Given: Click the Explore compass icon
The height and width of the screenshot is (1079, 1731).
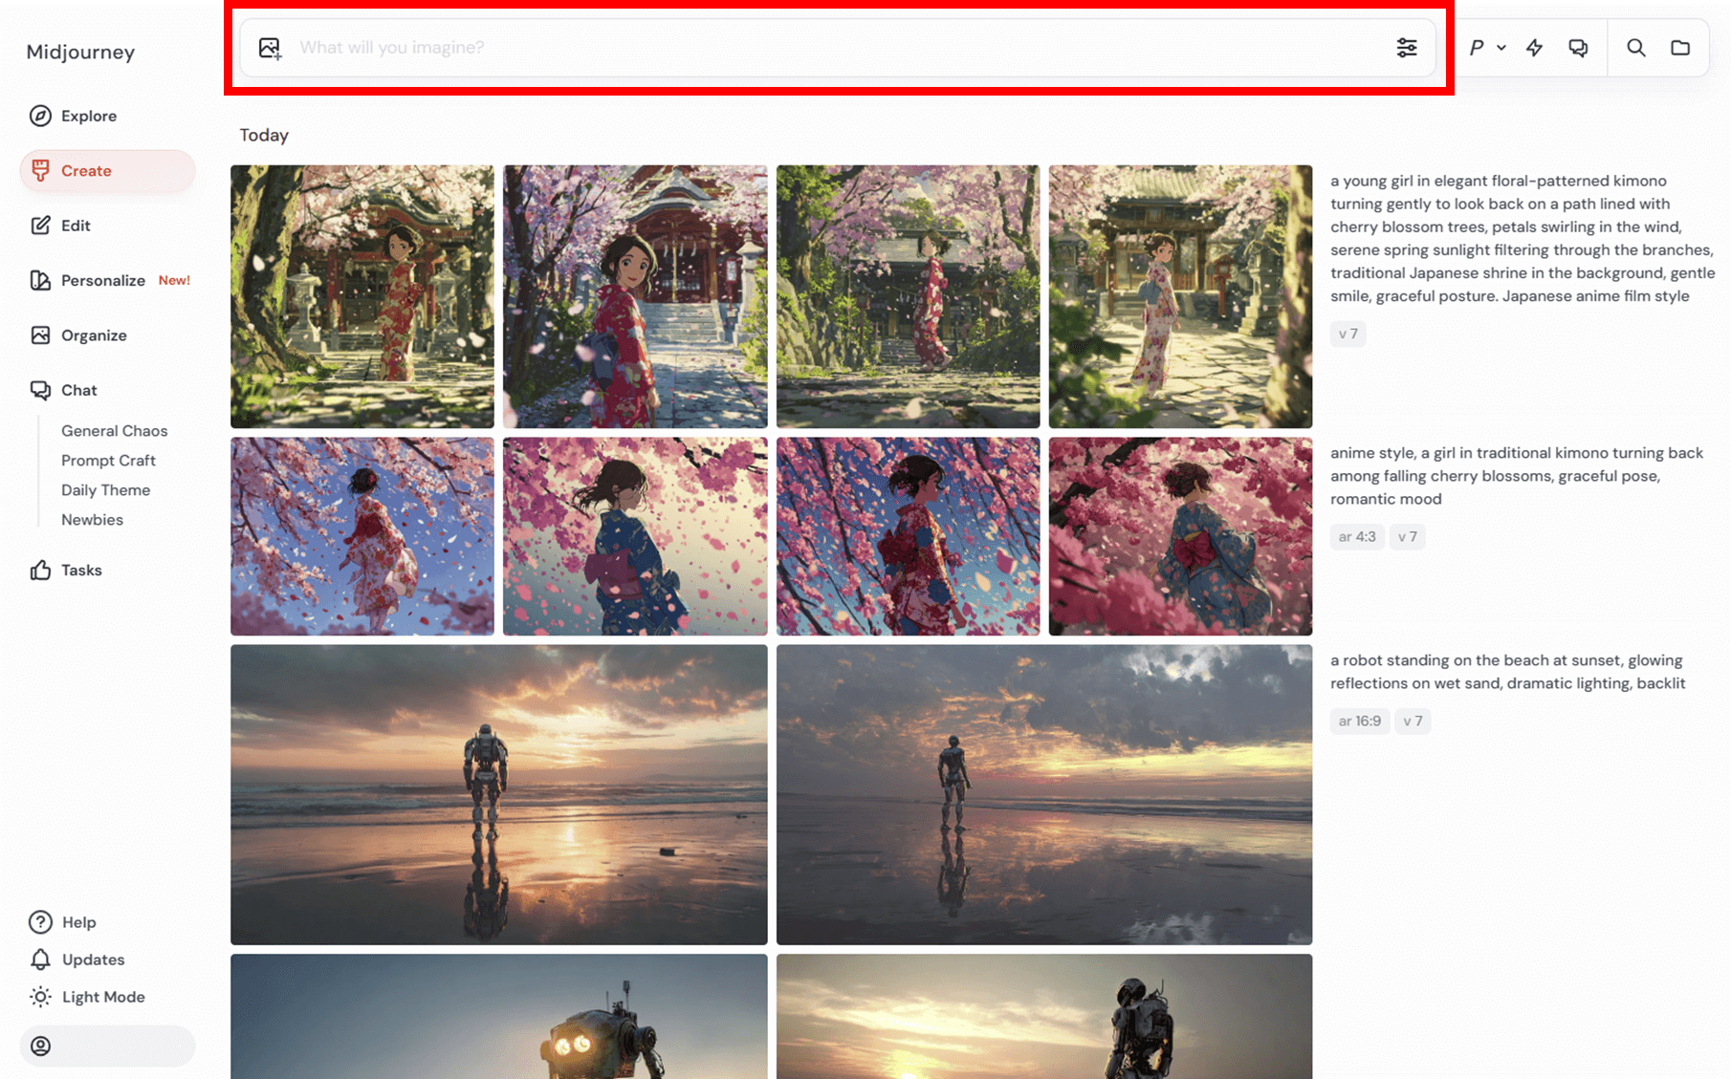Looking at the screenshot, I should pyautogui.click(x=40, y=116).
